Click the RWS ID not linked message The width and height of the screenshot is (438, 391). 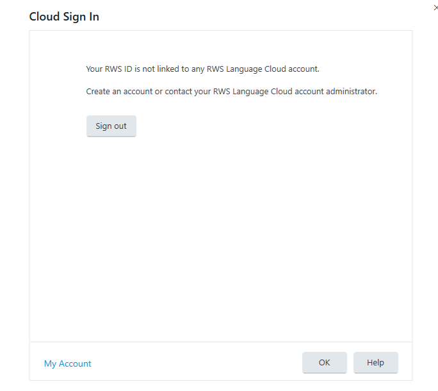click(x=202, y=69)
